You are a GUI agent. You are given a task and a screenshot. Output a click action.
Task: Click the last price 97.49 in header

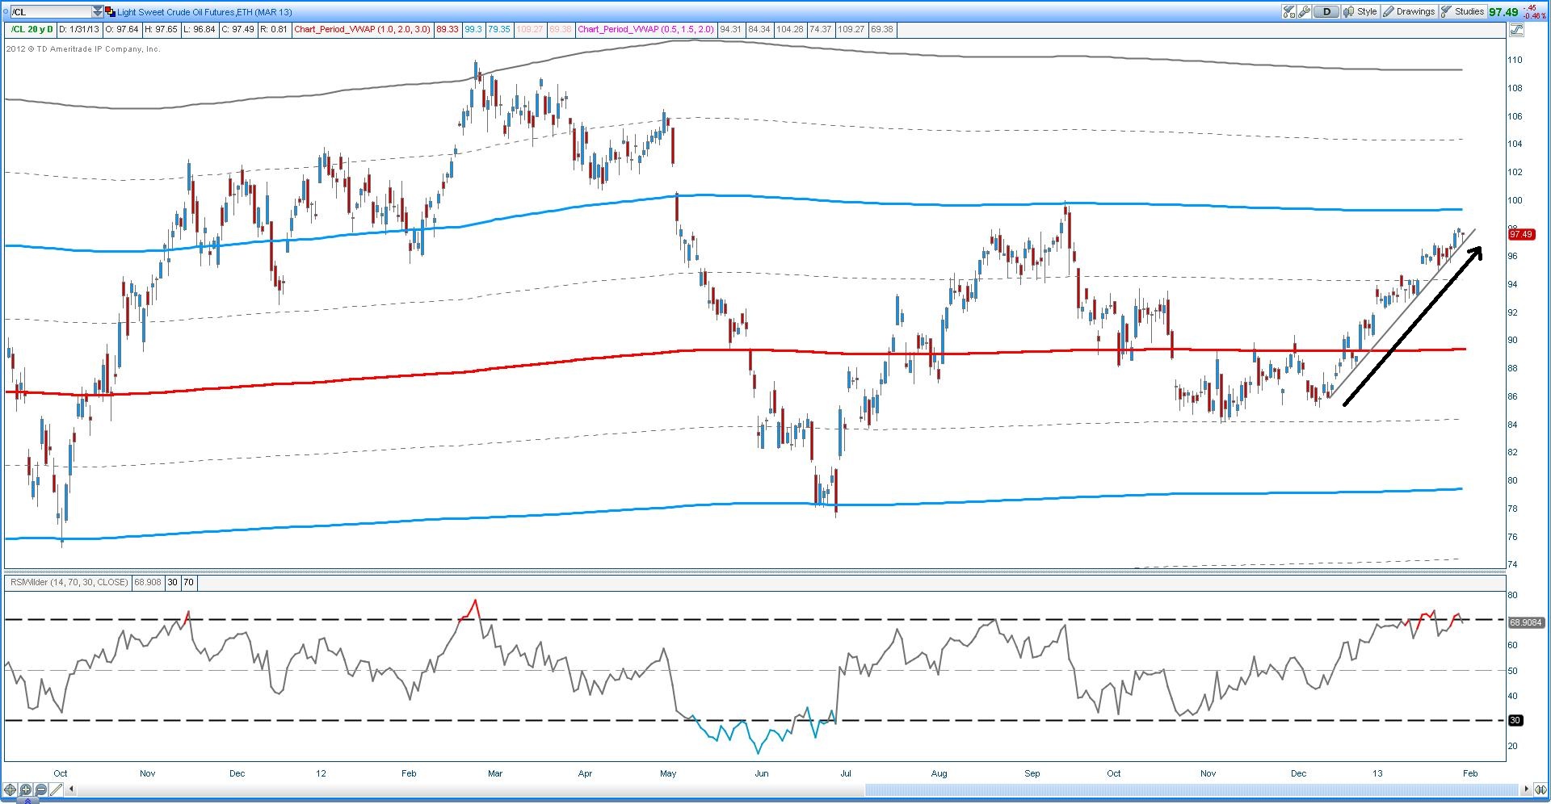point(1503,12)
